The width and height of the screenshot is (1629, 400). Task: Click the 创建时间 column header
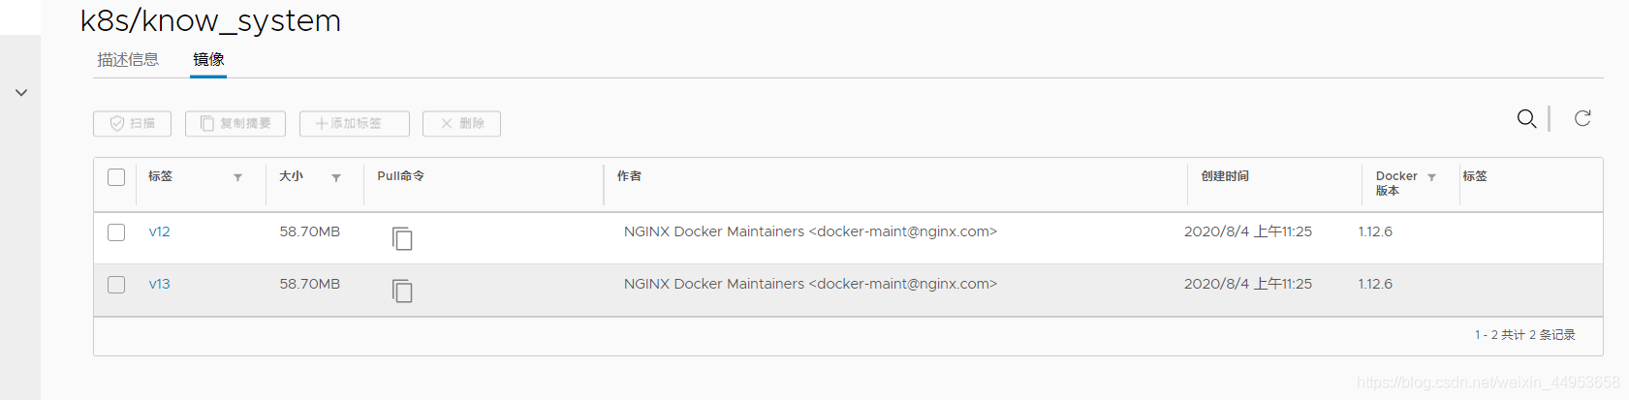coord(1225,176)
